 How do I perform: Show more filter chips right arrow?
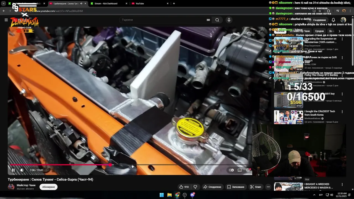[339, 31]
